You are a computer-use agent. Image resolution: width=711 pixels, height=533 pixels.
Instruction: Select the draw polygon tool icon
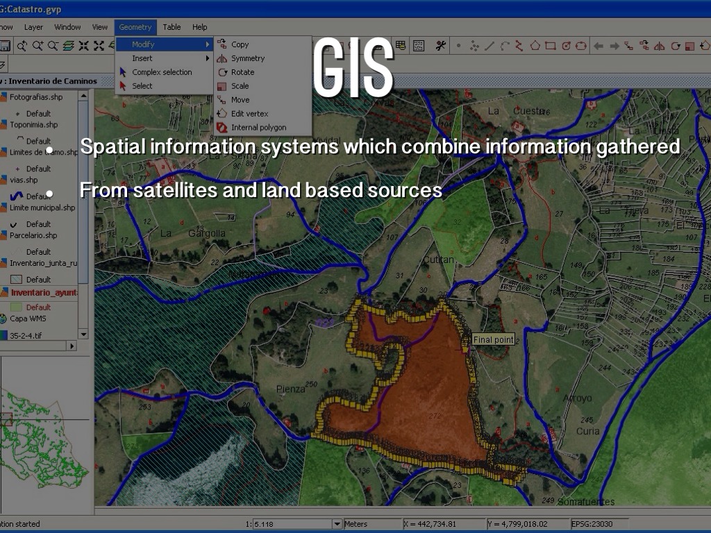(535, 46)
